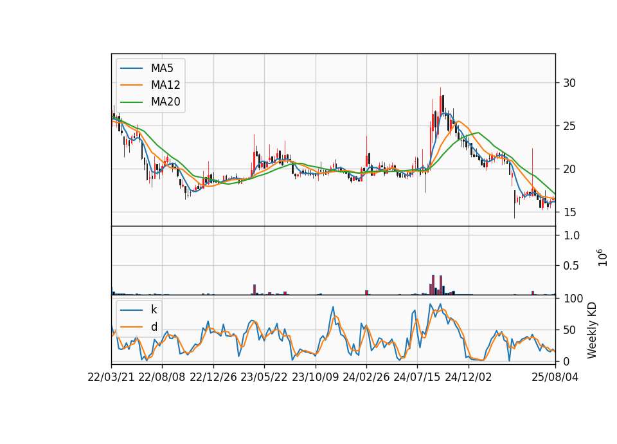This screenshot has height=444, width=617.
Task: Click the blue k legend line sample
Action: pos(131,310)
